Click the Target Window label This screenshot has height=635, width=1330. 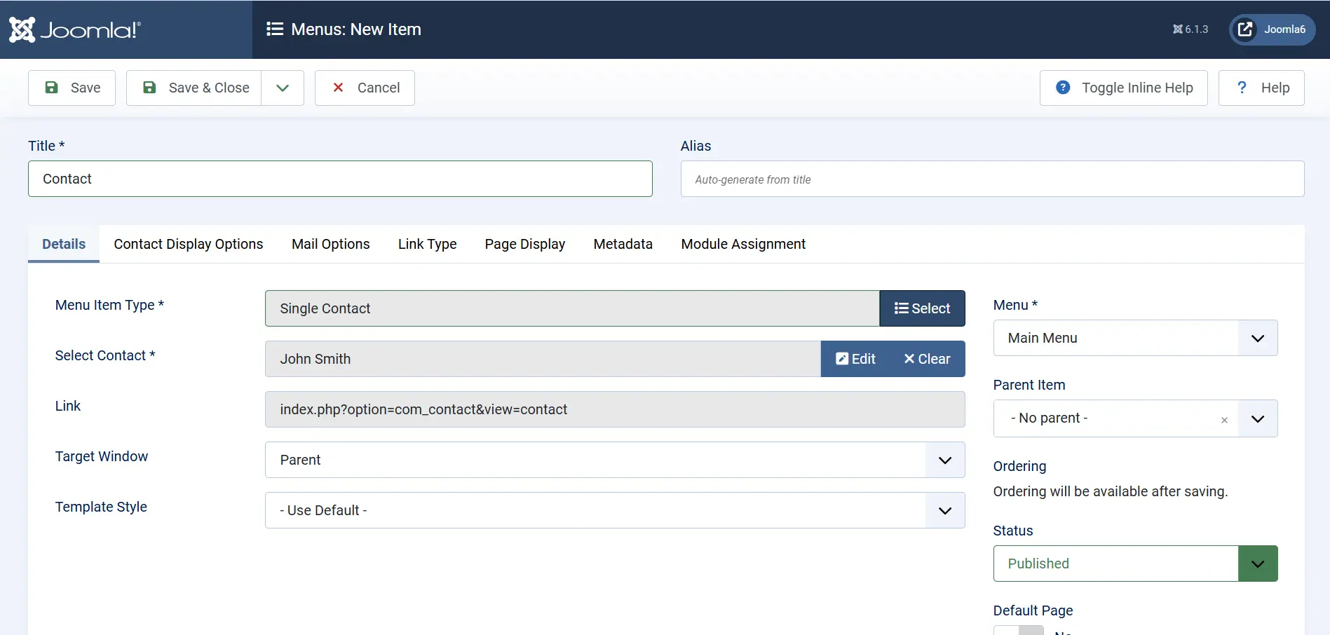102,456
